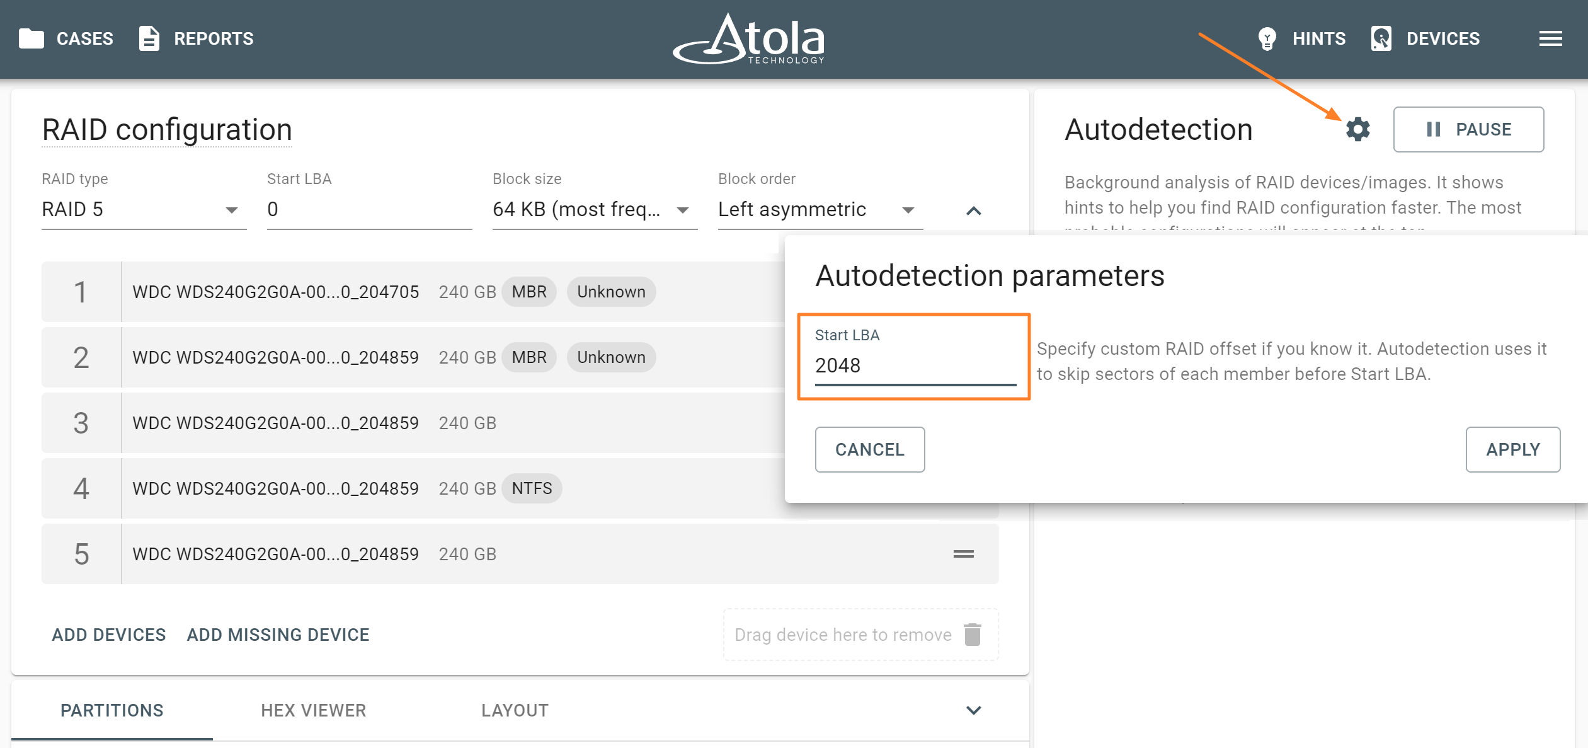This screenshot has height=748, width=1588.
Task: Click row number 5 cell
Action: click(81, 554)
